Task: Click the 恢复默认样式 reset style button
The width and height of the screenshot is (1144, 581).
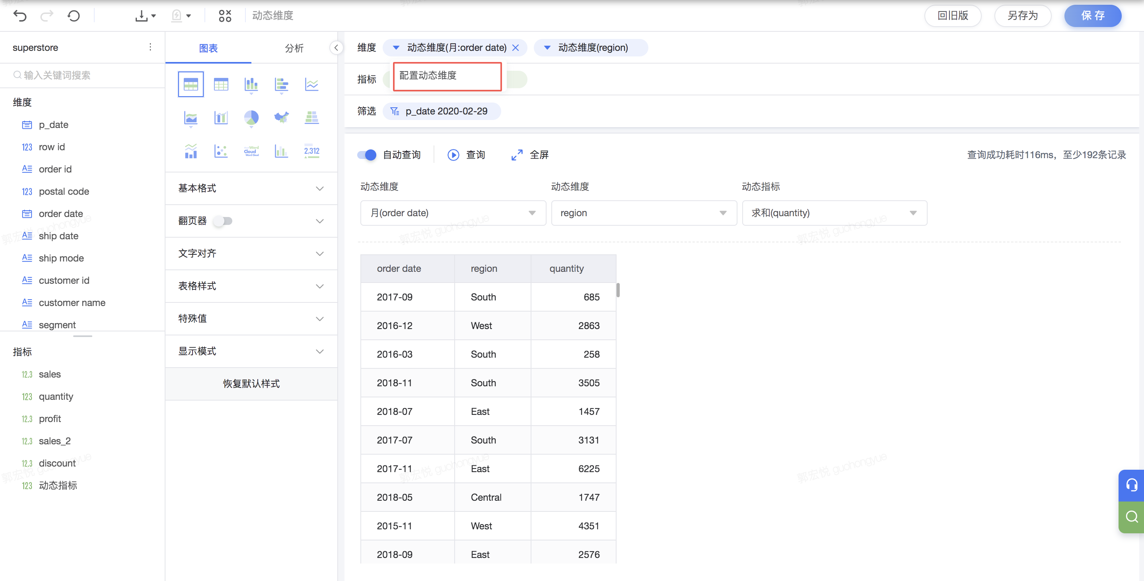Action: click(251, 384)
